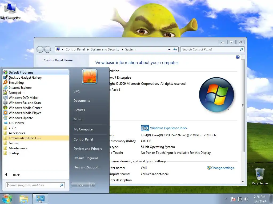Show hidden tray icons arrow

pyautogui.click(x=227, y=199)
